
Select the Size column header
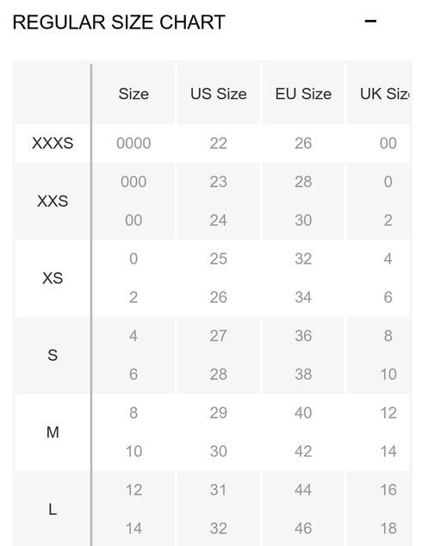pyautogui.click(x=133, y=94)
